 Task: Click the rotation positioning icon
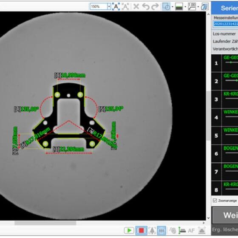173,230
